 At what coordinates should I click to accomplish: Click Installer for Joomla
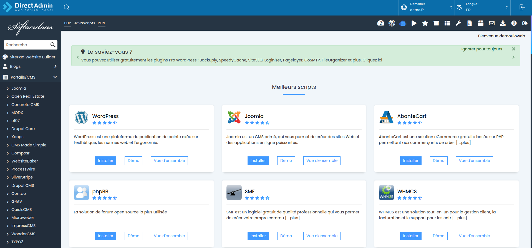click(258, 161)
